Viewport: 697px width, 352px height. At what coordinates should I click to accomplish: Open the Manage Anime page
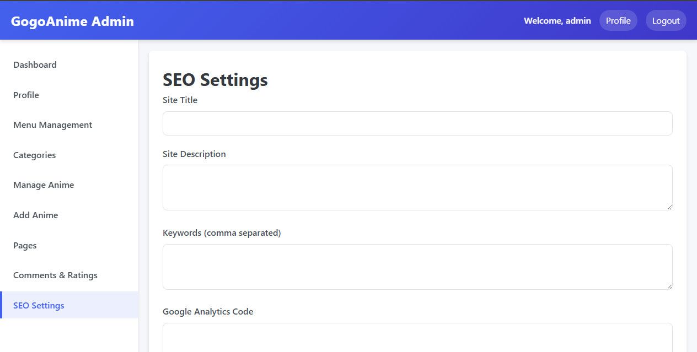point(44,185)
